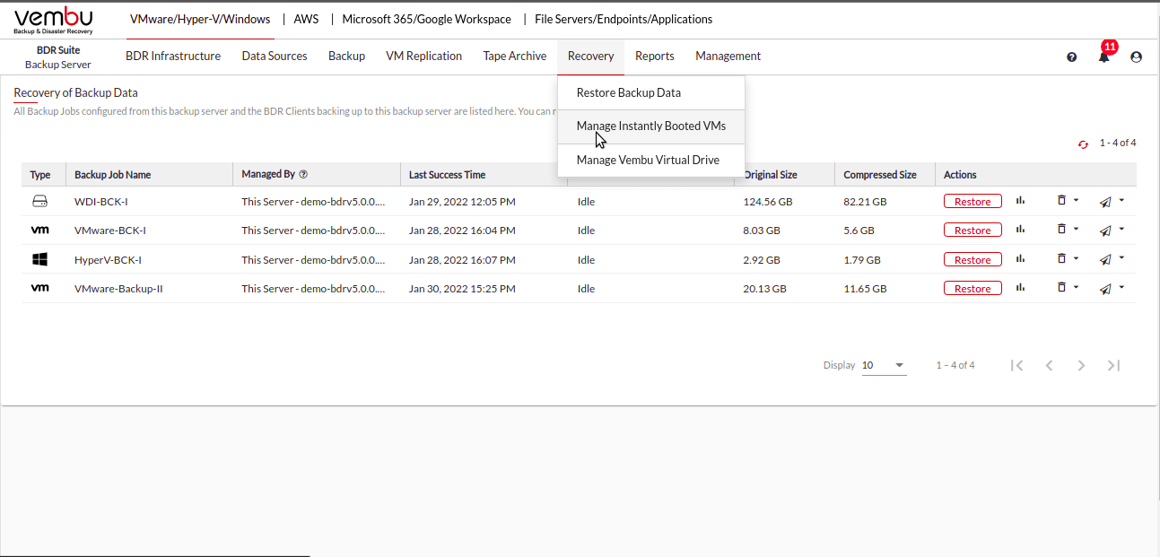This screenshot has width=1160, height=557.
Task: Restore the VMware-Backup-II backup job
Action: pyautogui.click(x=972, y=289)
